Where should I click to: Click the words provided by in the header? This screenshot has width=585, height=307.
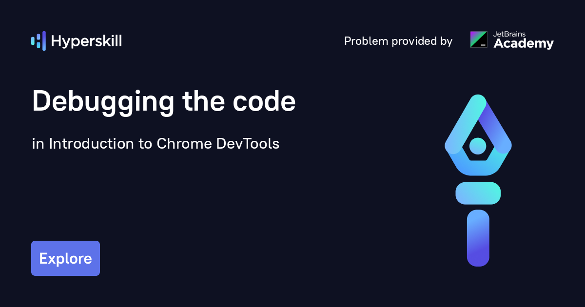422,41
